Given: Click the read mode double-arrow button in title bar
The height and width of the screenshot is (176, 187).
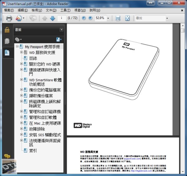Looking at the screenshot, I should (151, 2).
